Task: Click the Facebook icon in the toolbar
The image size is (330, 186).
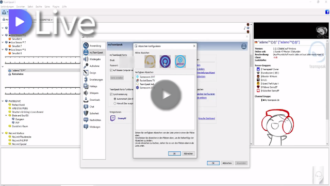Action: coord(327,12)
